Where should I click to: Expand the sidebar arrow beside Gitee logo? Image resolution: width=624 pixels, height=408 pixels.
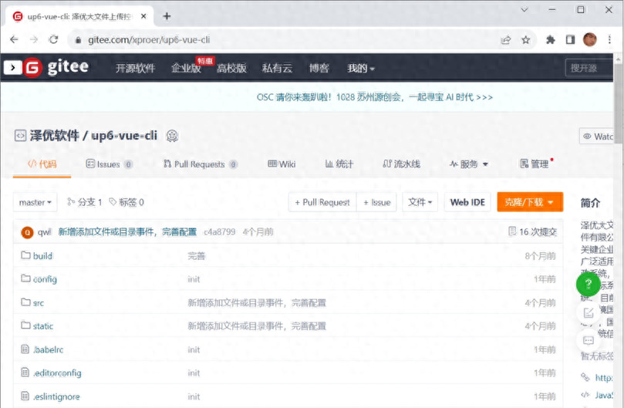click(x=13, y=68)
